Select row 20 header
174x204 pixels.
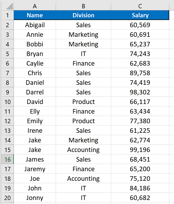pyautogui.click(x=7, y=198)
